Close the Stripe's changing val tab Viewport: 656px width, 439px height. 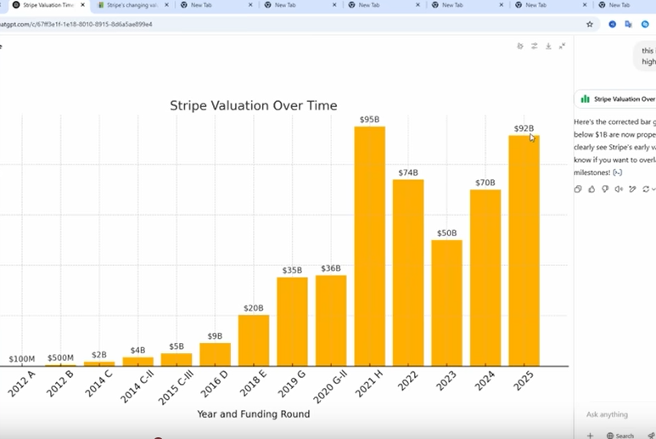tap(166, 5)
